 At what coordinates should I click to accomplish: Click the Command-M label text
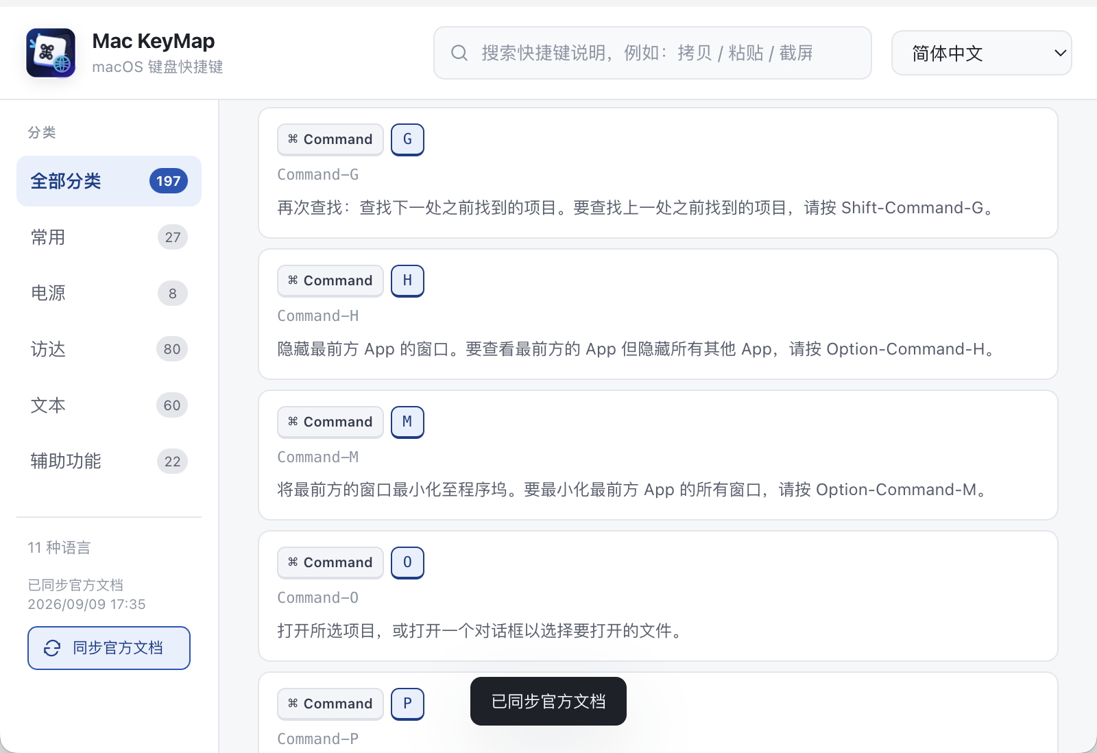coord(318,457)
